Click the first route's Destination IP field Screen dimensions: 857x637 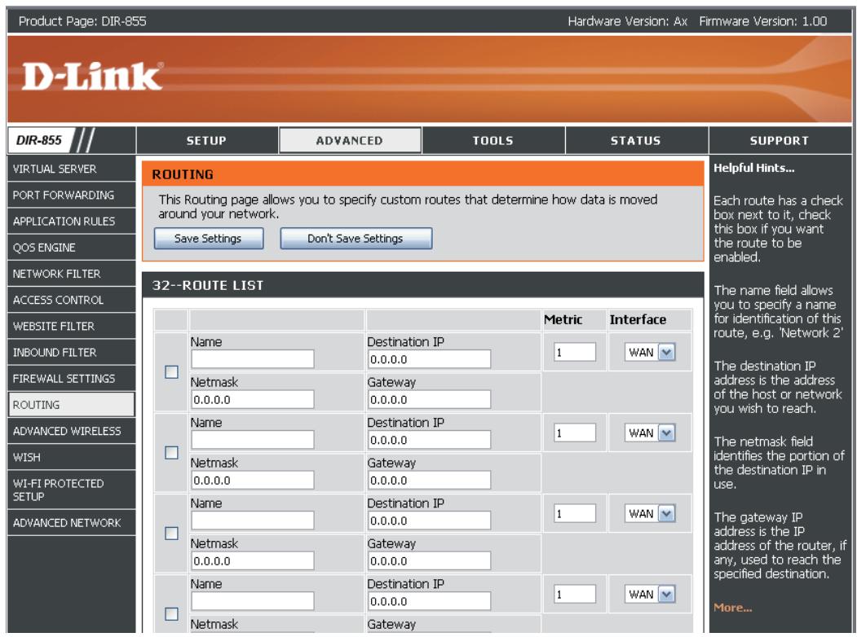click(429, 359)
